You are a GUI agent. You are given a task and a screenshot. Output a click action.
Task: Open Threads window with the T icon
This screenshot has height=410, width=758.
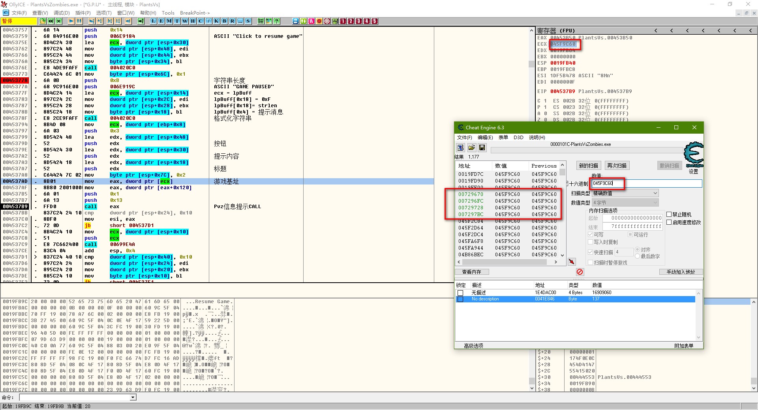pos(177,21)
